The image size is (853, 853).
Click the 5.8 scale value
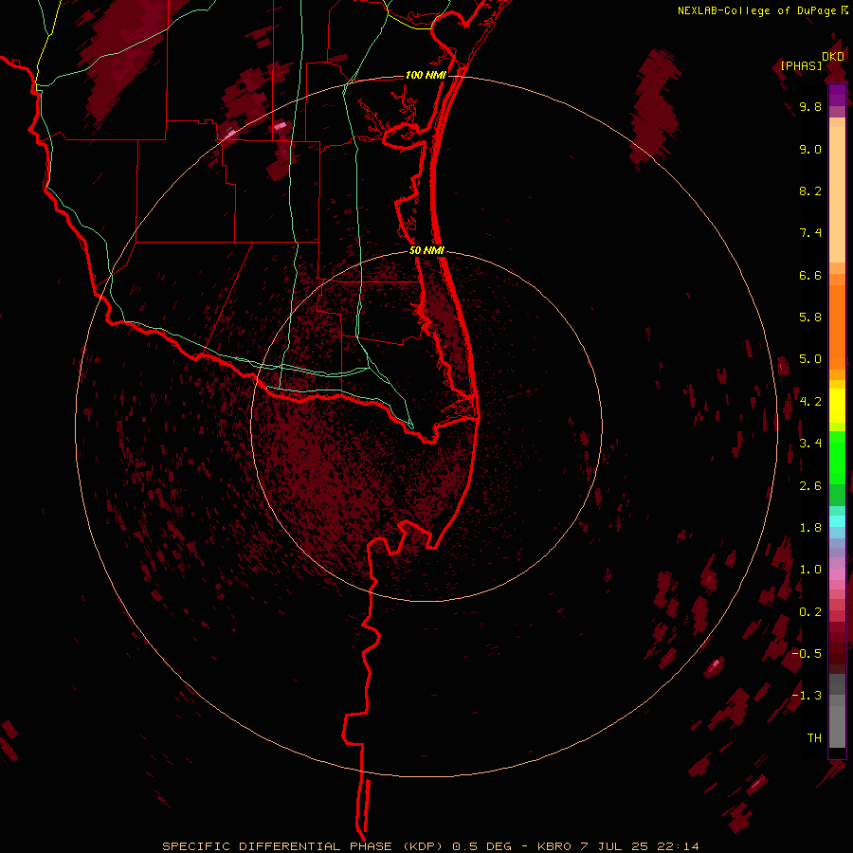point(810,317)
